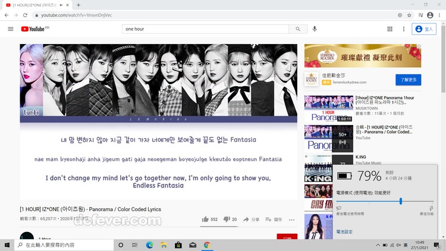Go forward in browser history
Viewport: 446px width, 251px height.
16,15
